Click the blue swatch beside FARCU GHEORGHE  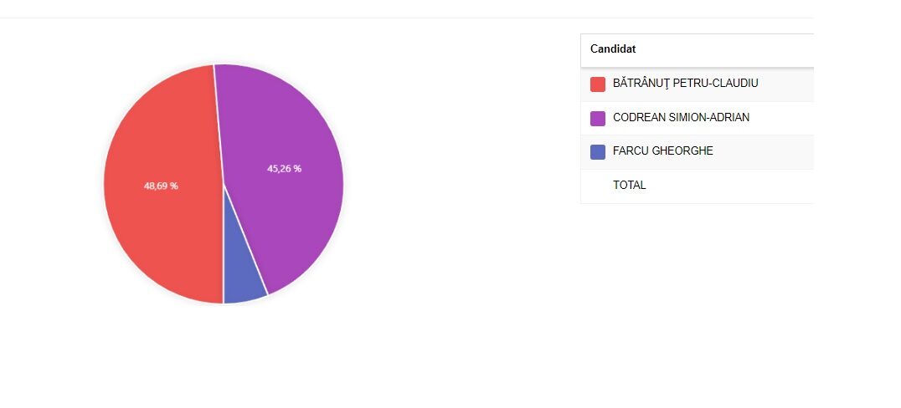point(598,151)
